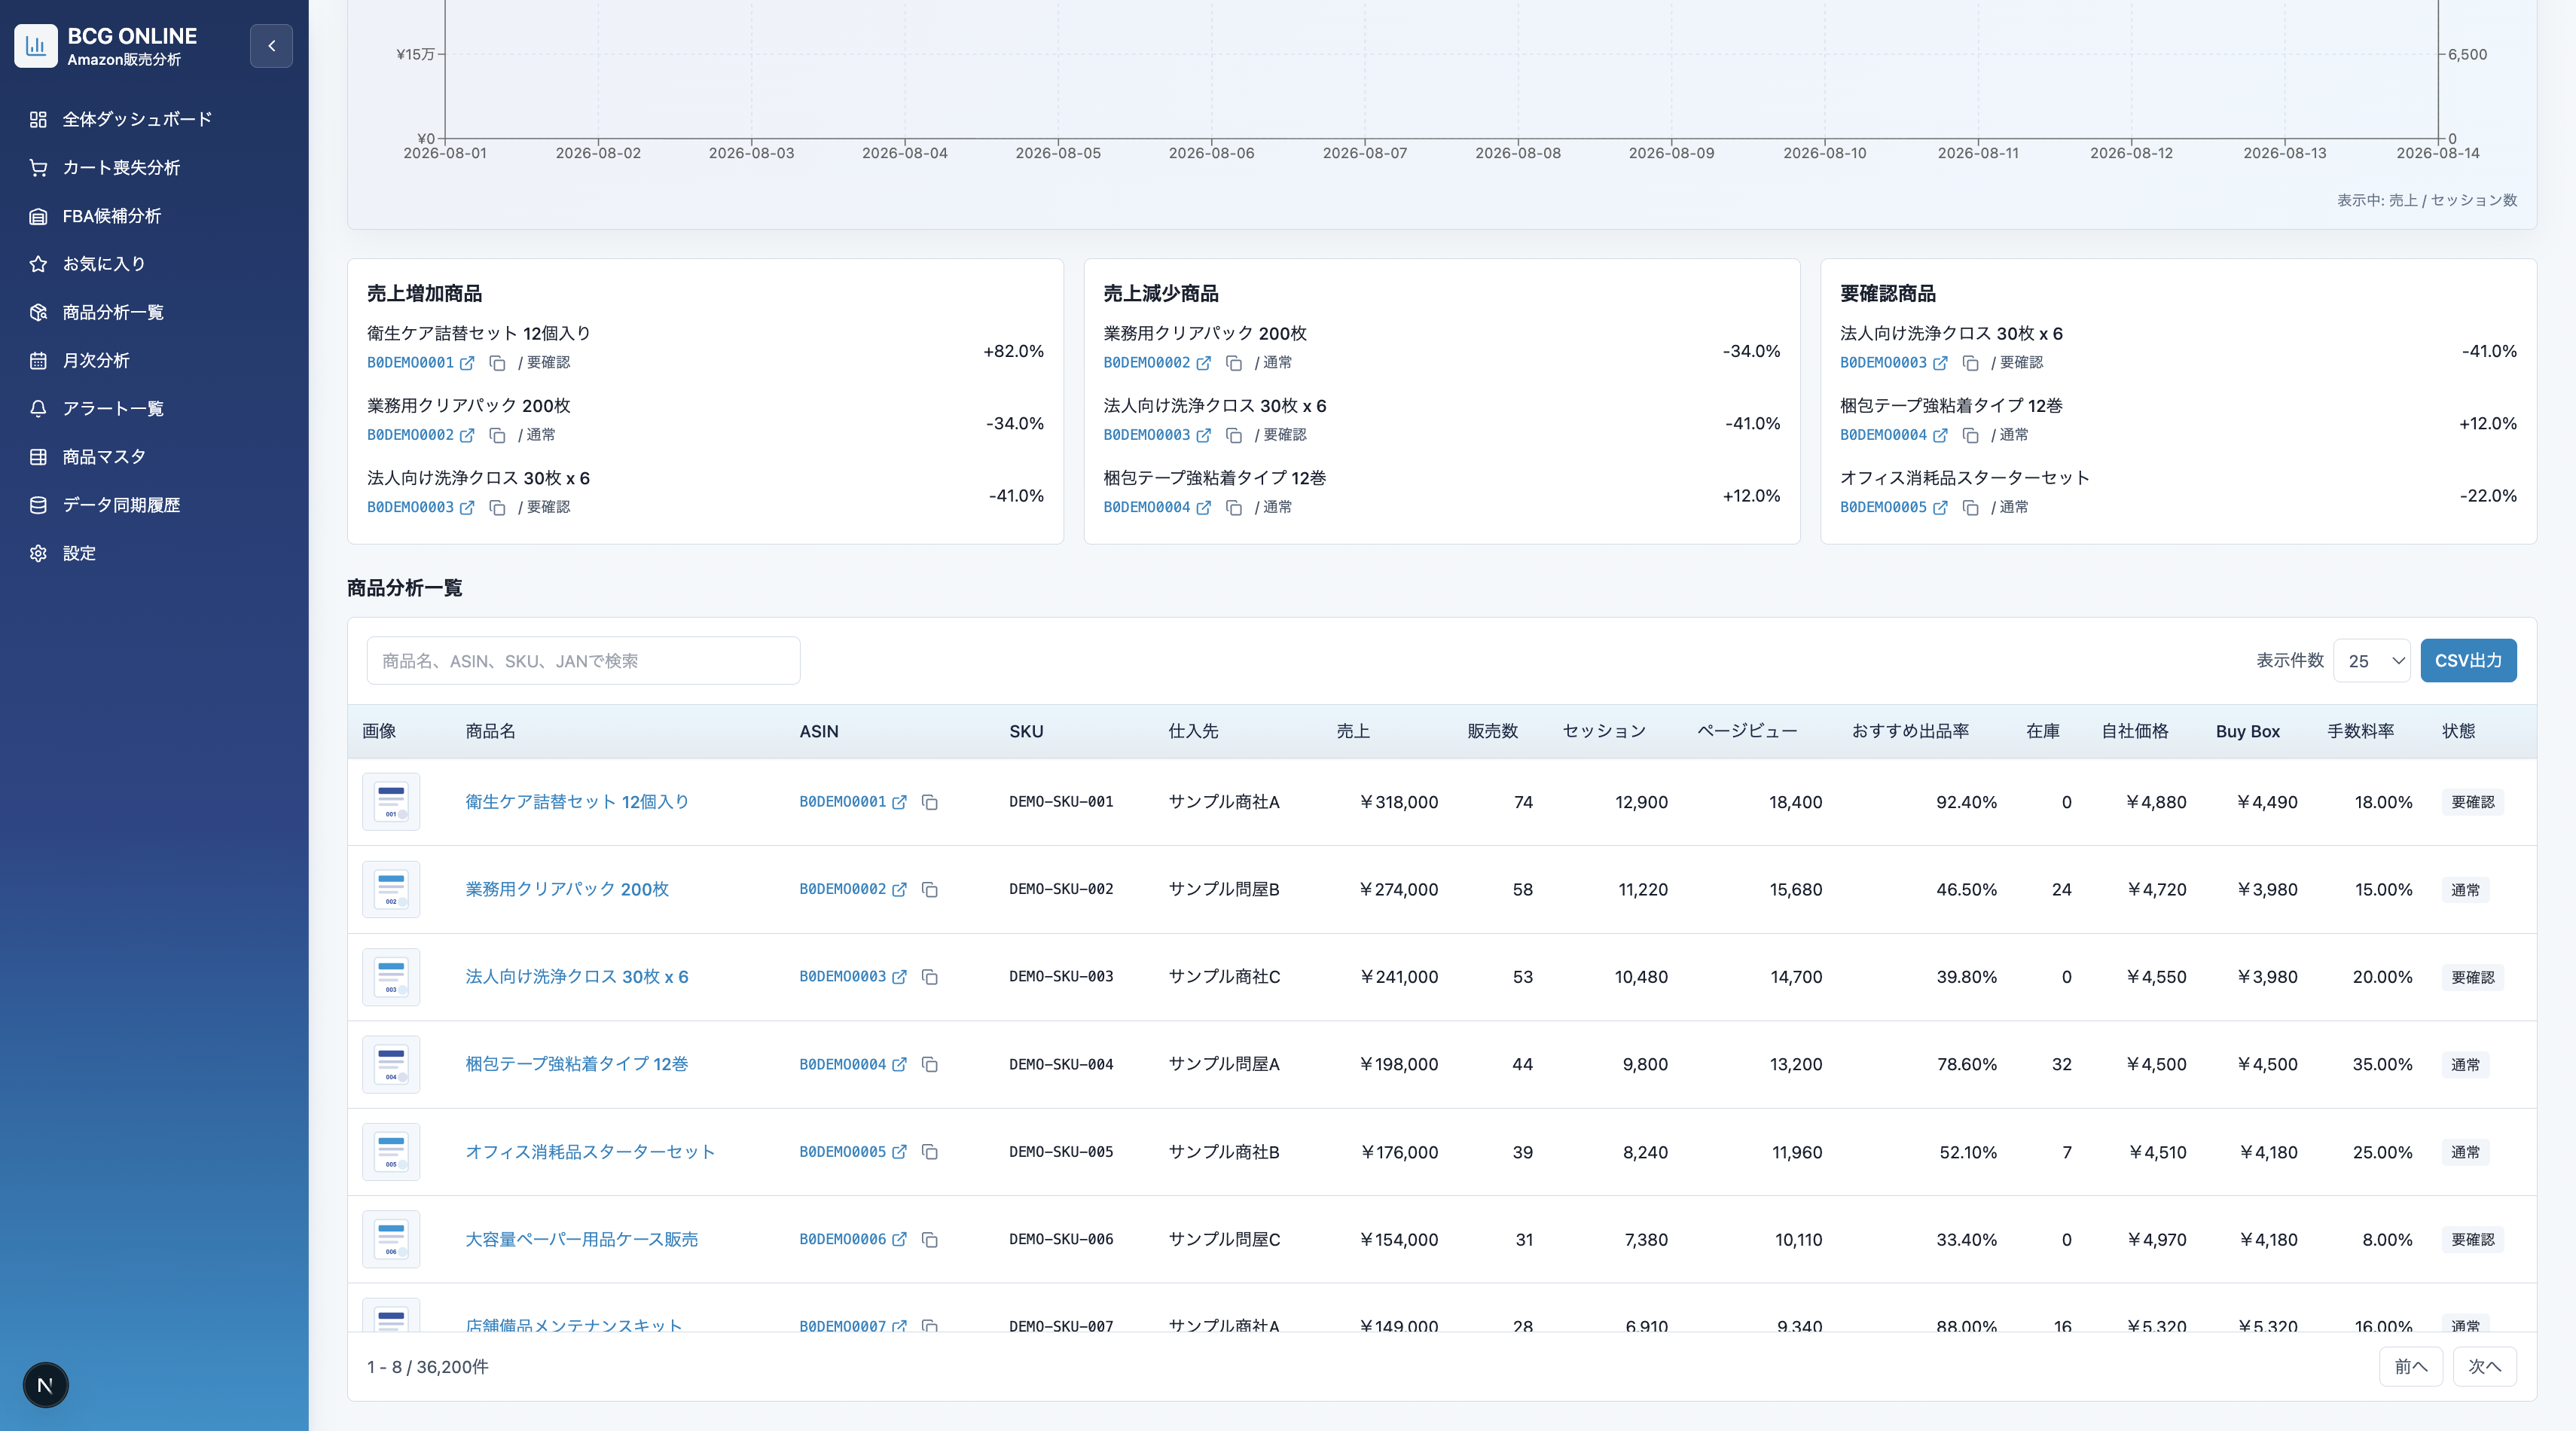Copy ASIN B0DEMO0002 in 売上減少商品 card
This screenshot has width=2576, height=1431.
[1234, 363]
